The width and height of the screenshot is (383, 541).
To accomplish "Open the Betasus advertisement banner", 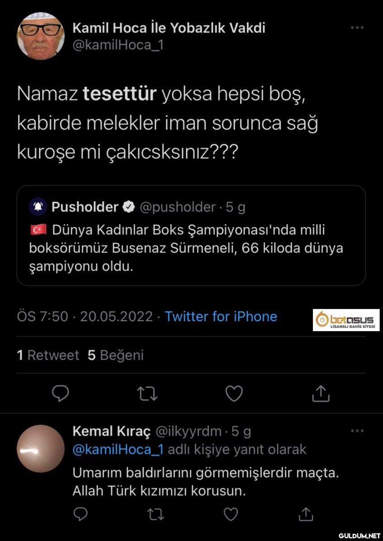I will pos(346,320).
